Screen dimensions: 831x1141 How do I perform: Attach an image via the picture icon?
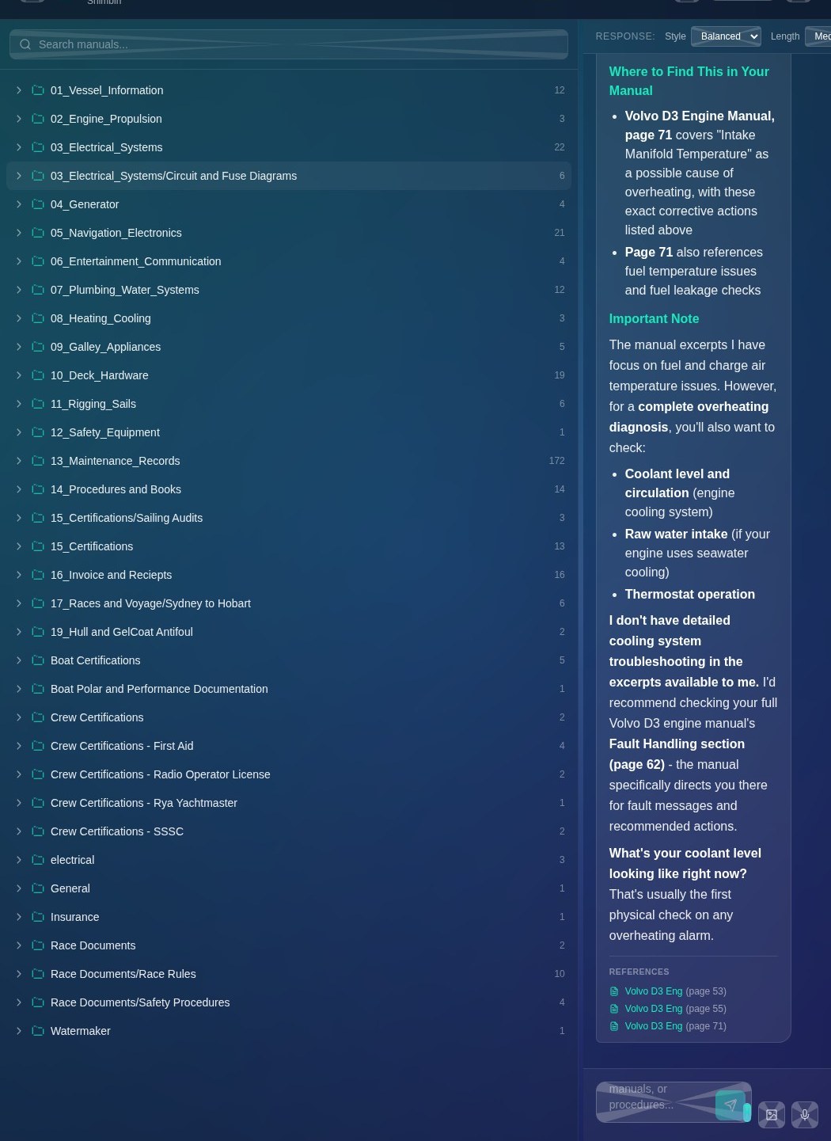(x=772, y=1115)
